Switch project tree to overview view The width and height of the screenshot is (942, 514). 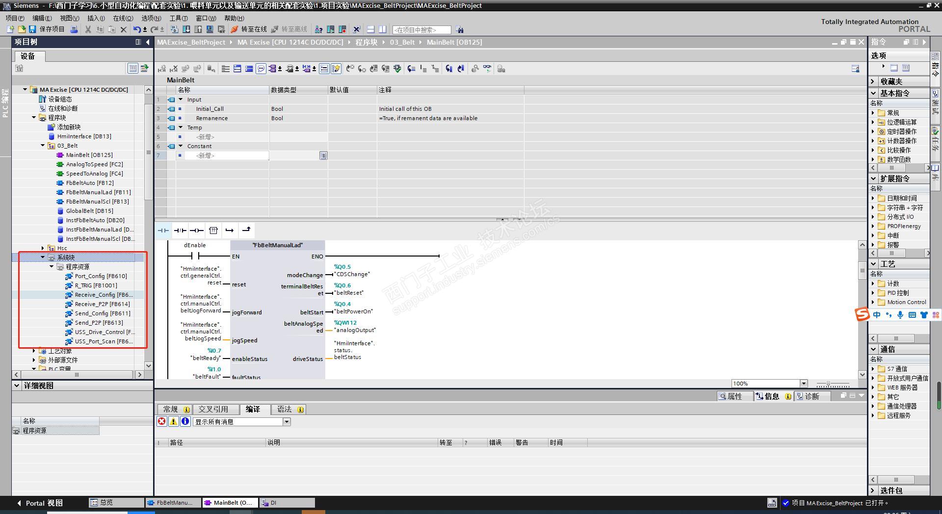132,69
